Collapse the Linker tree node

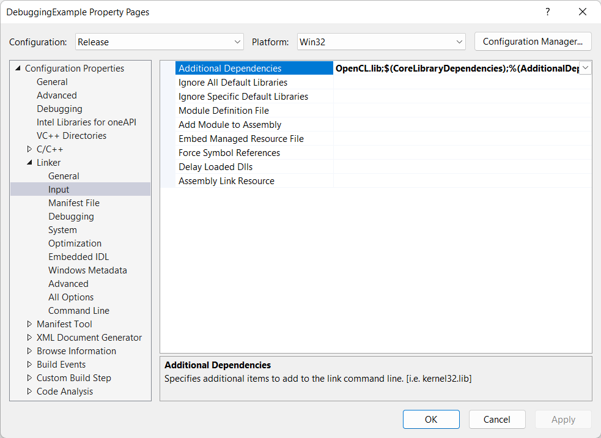click(29, 163)
